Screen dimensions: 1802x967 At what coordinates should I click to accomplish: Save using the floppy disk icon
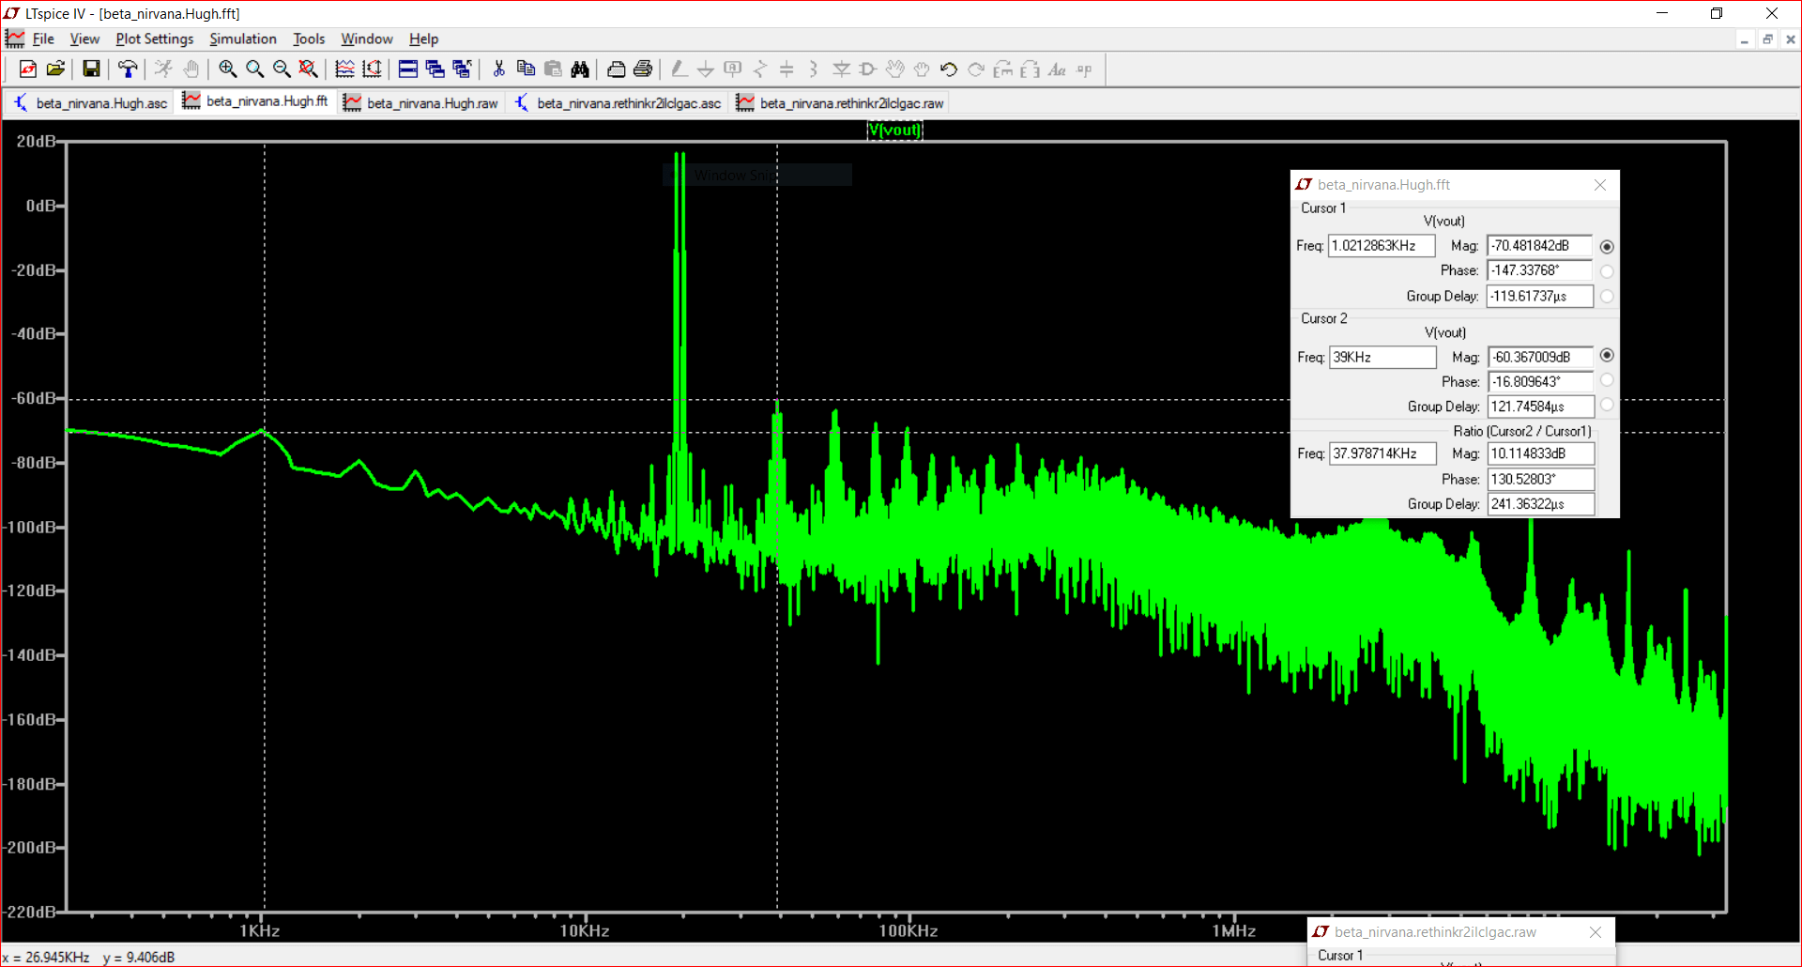coord(91,69)
